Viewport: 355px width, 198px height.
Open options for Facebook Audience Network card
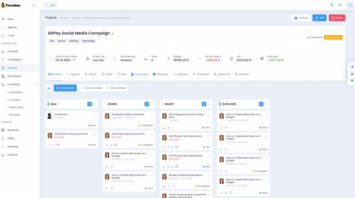coord(152,115)
